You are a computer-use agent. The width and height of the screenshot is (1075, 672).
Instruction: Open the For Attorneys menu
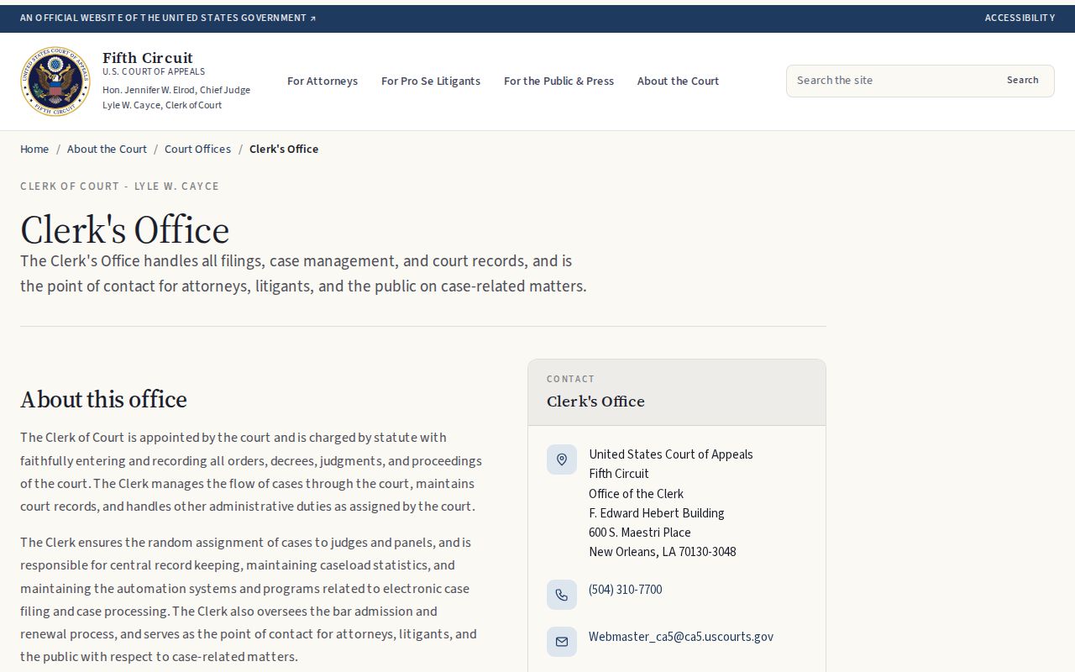322,81
